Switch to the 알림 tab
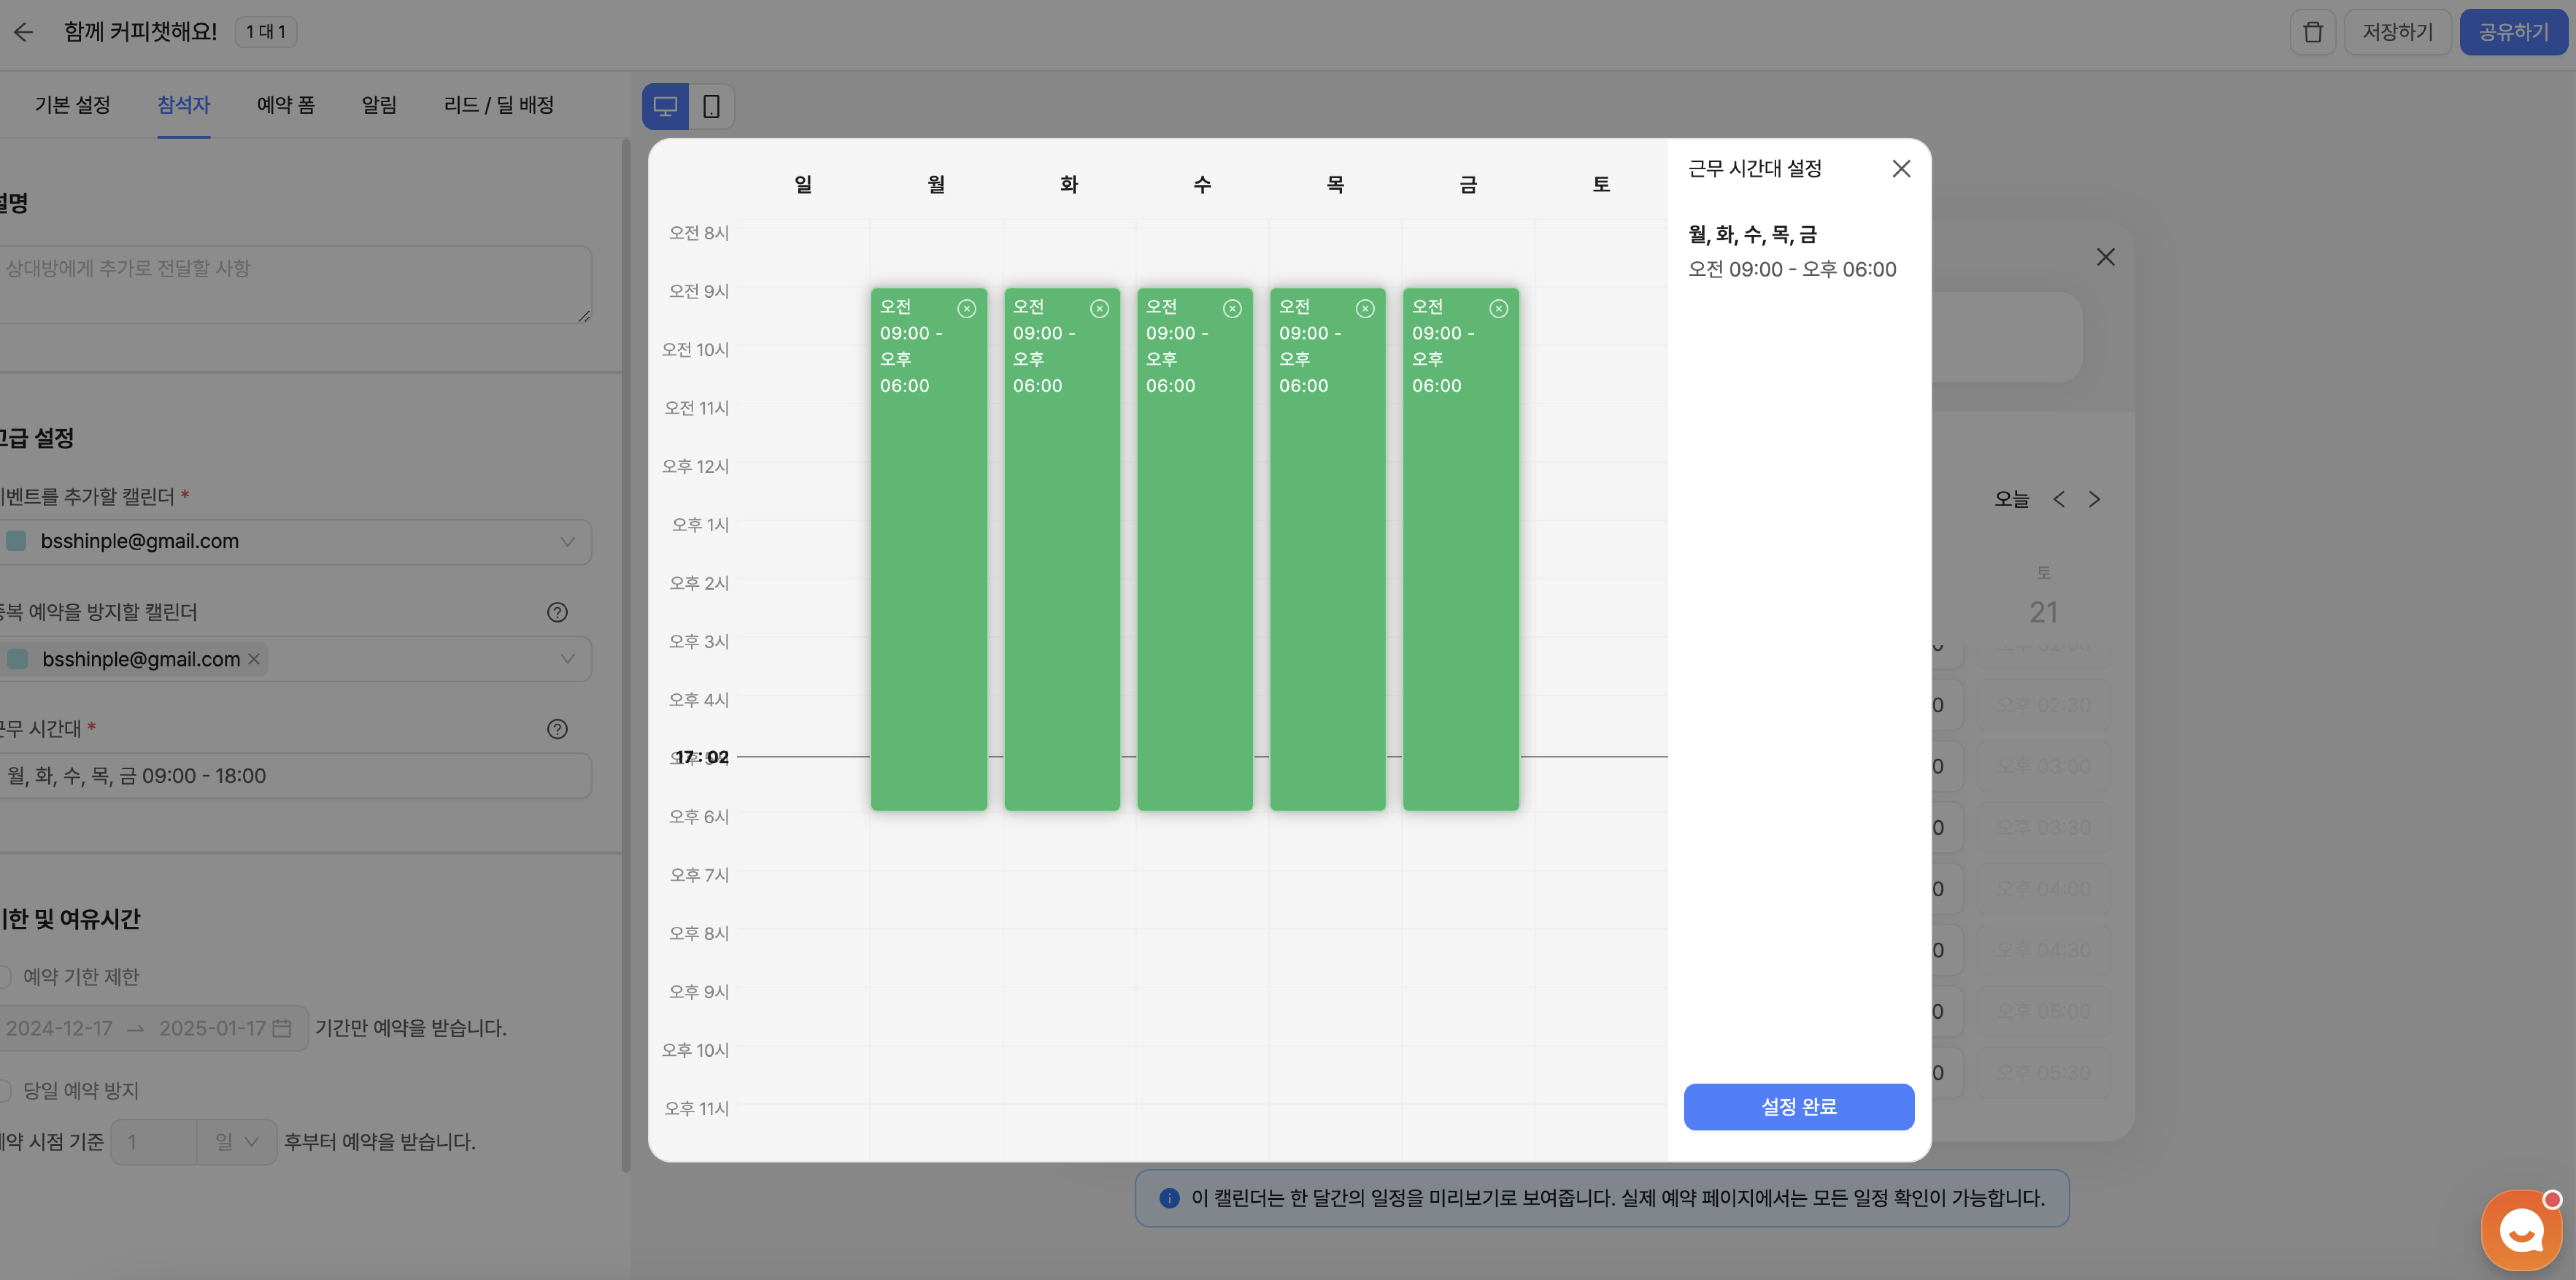The image size is (2576, 1280). [379, 105]
